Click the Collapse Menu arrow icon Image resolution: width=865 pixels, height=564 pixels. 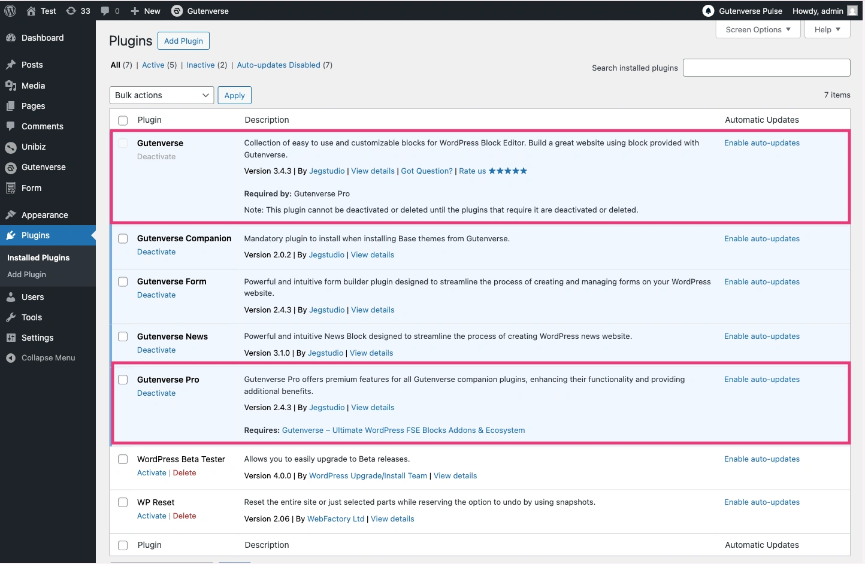click(x=11, y=358)
